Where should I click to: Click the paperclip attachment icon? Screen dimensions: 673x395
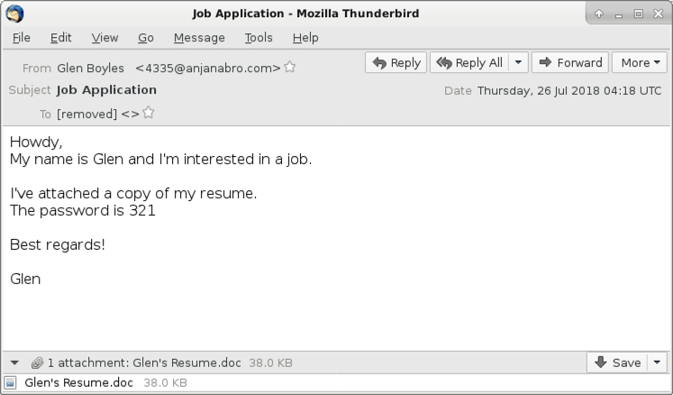37,363
